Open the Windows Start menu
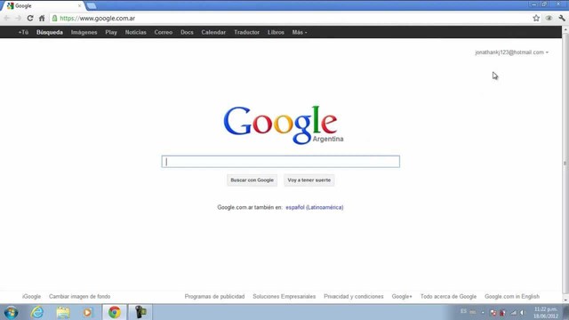This screenshot has width=569, height=320. click(11, 312)
